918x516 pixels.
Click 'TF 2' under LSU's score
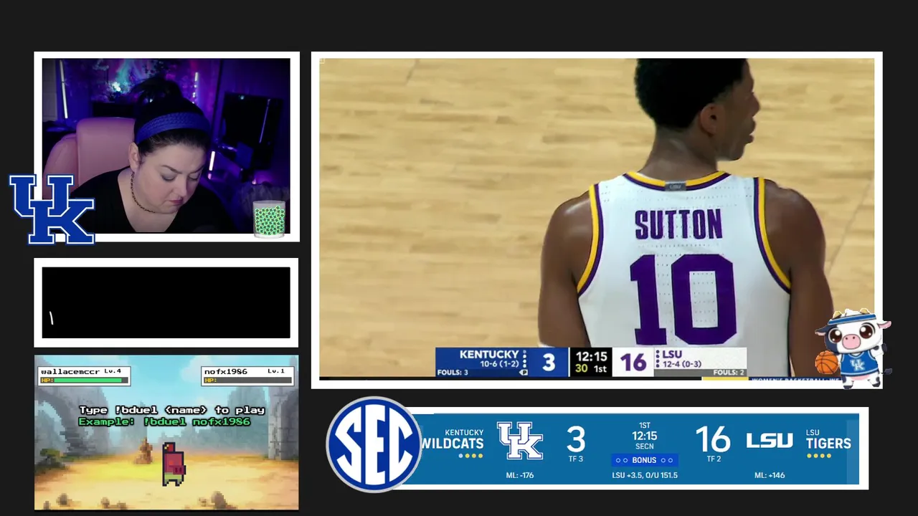pos(714,459)
